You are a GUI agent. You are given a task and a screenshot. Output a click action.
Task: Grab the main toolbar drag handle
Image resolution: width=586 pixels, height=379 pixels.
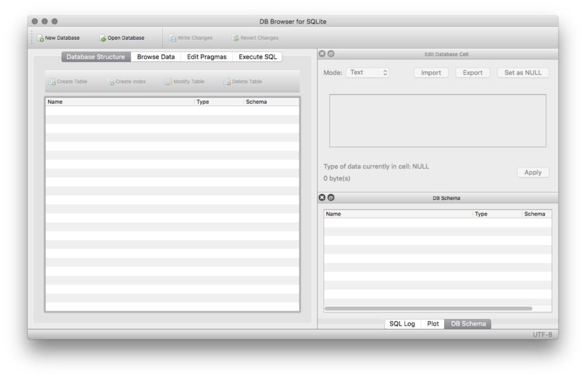(x=32, y=37)
